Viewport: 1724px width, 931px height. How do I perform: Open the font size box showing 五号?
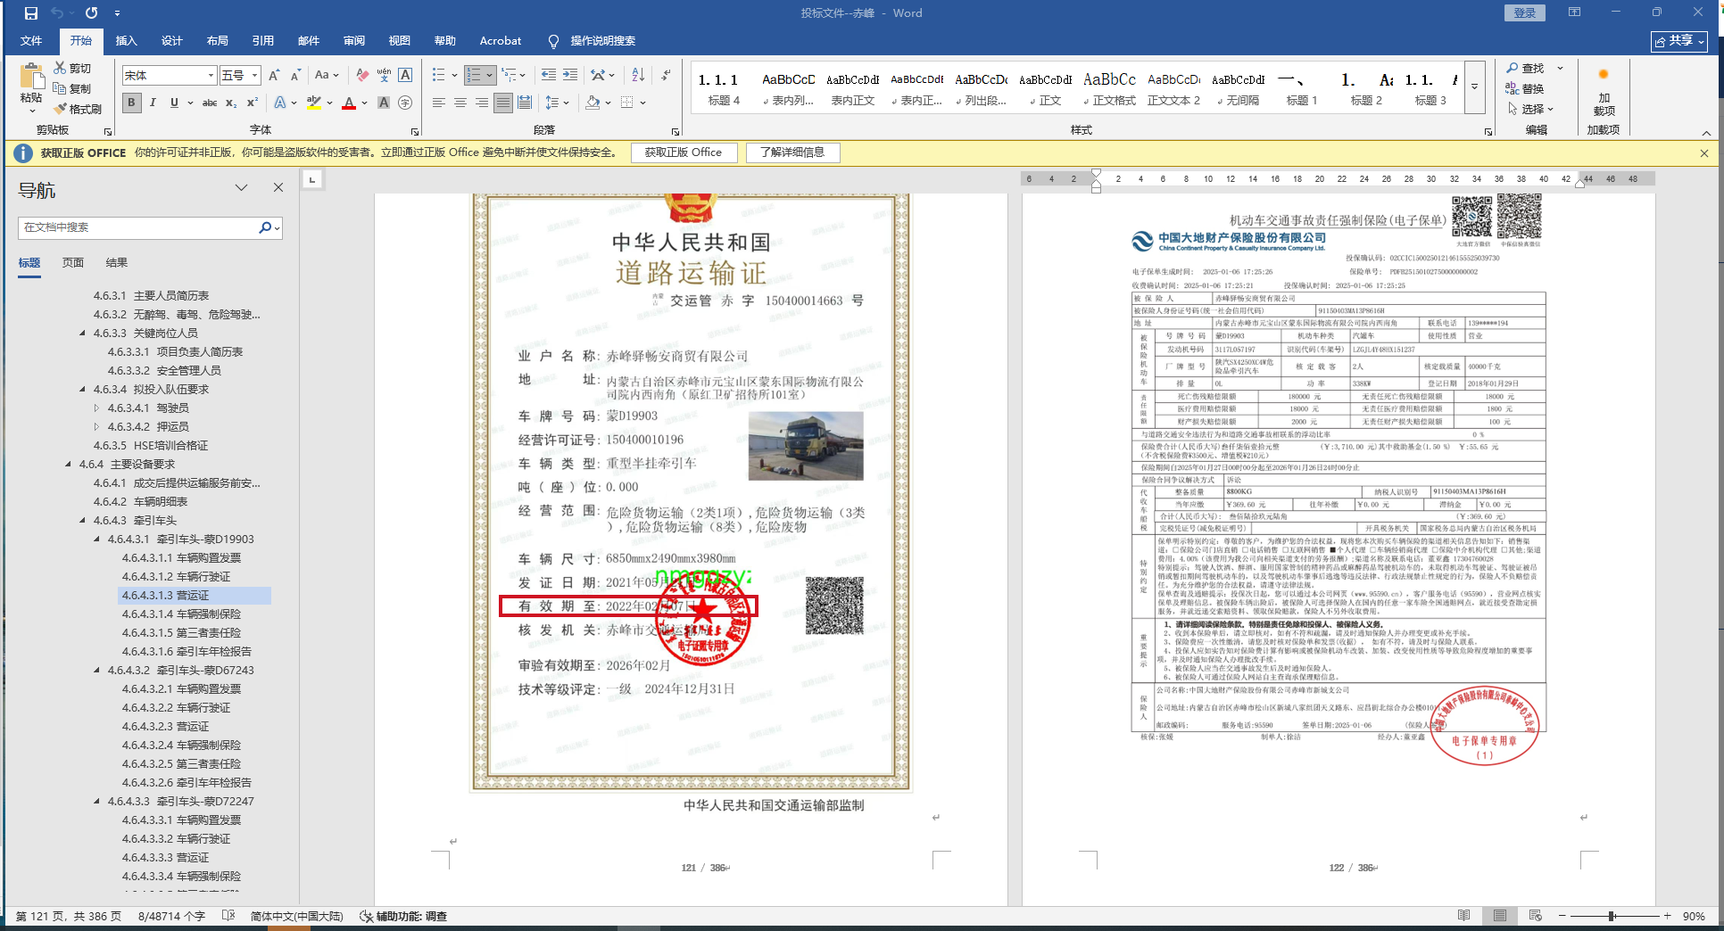[240, 76]
